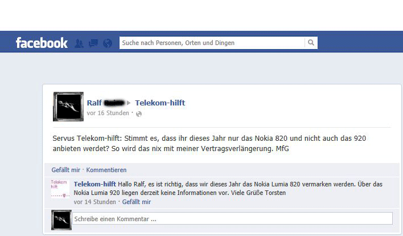Open Telekom-hilft page link in header
Viewport: 403px width, 236px height.
point(160,103)
